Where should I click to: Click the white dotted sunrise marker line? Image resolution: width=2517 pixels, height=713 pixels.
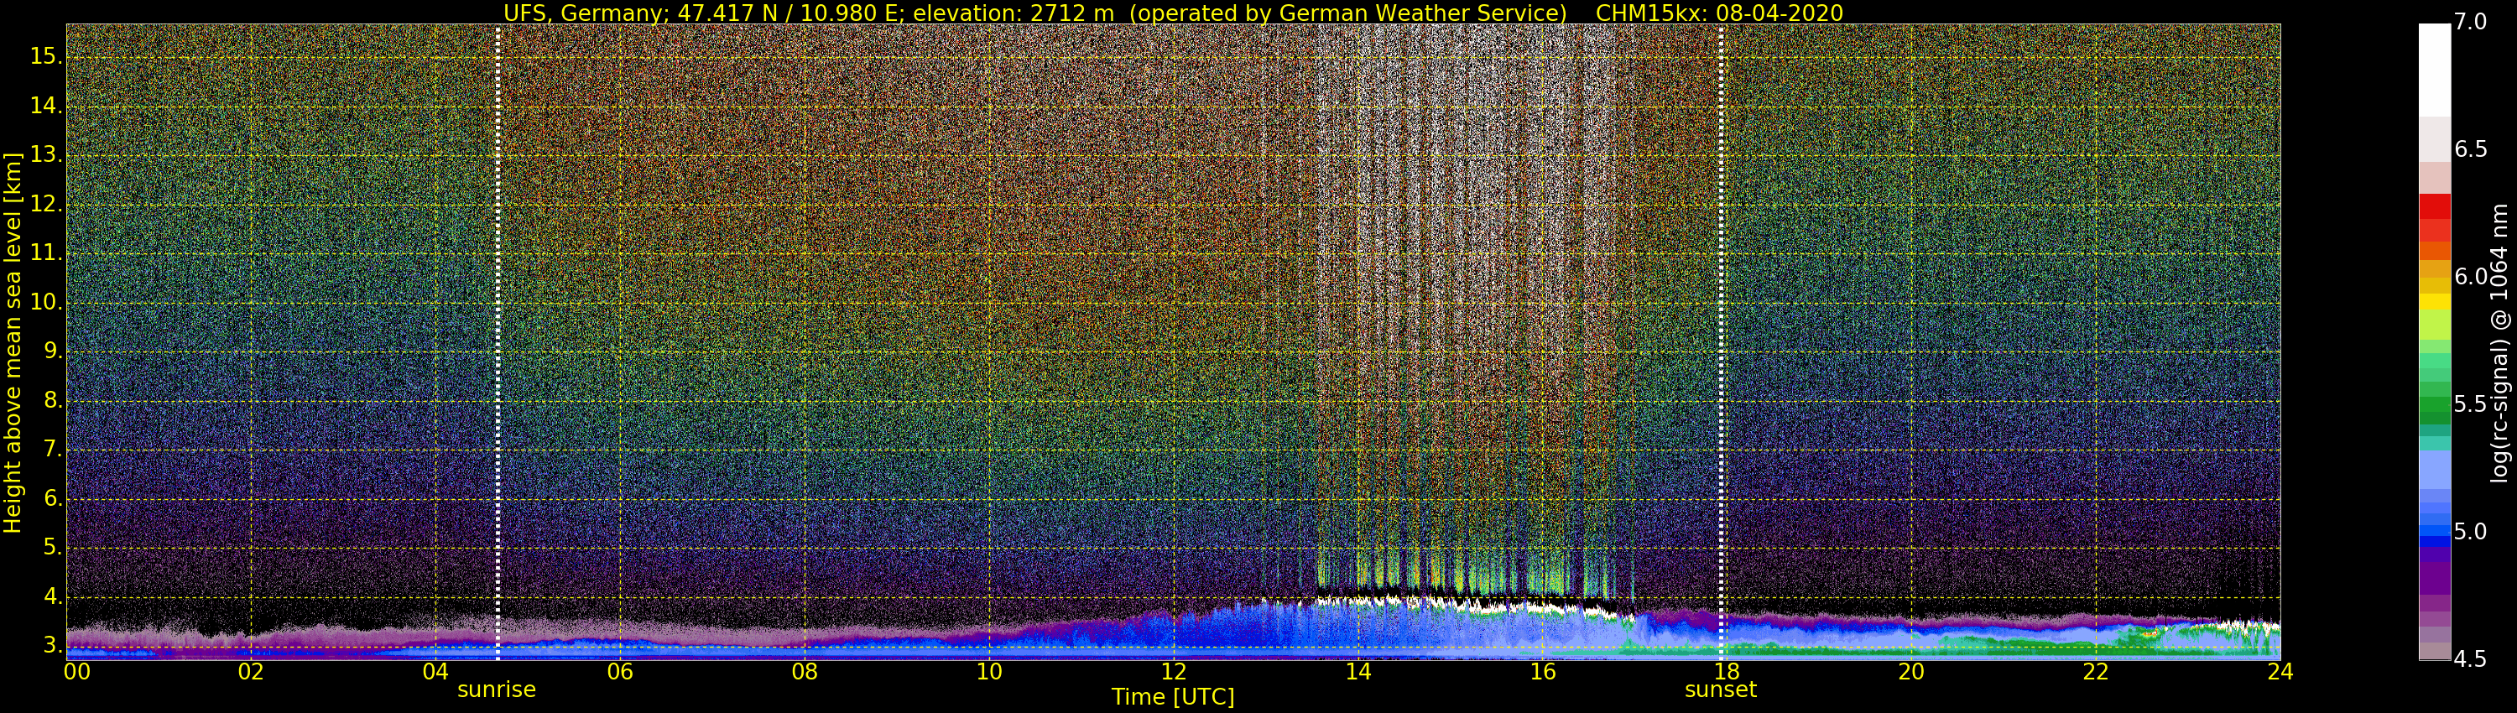[498, 342]
